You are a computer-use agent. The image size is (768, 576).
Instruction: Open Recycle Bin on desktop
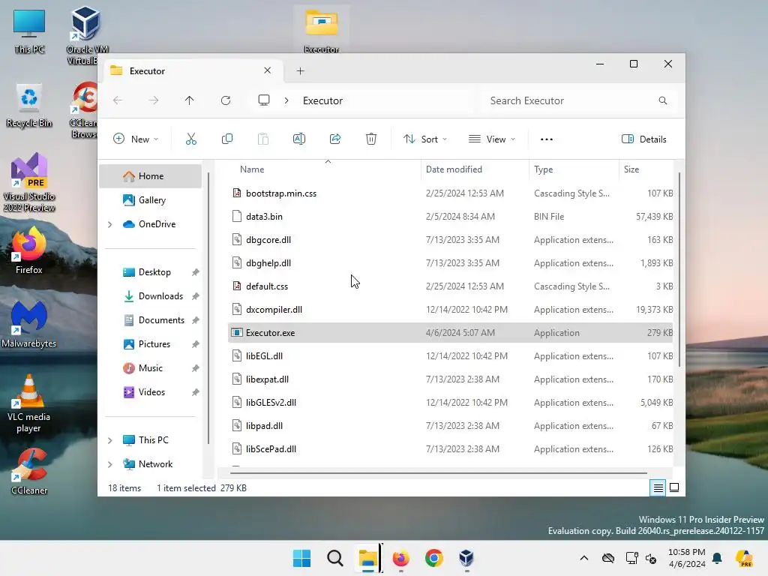point(29,105)
